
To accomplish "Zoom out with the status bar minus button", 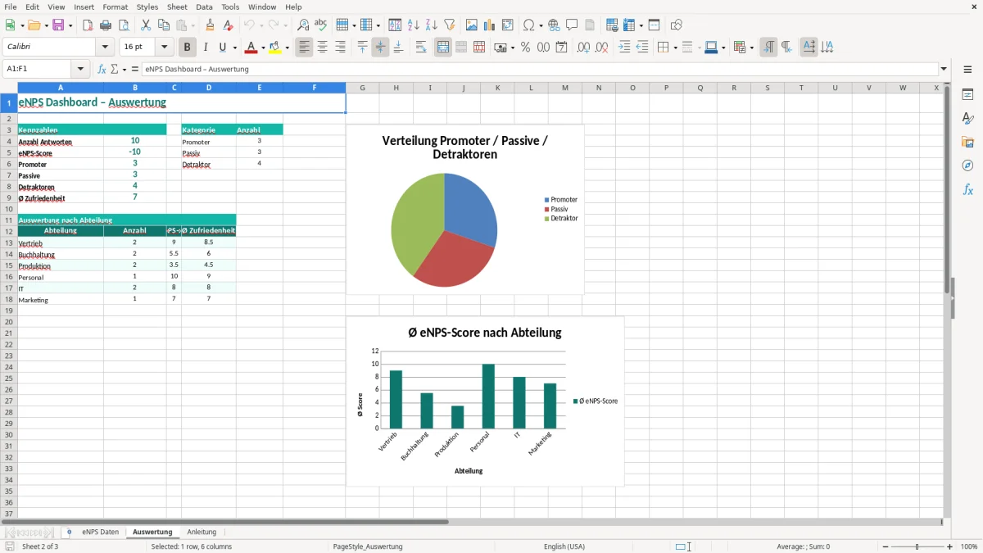I will (x=886, y=546).
